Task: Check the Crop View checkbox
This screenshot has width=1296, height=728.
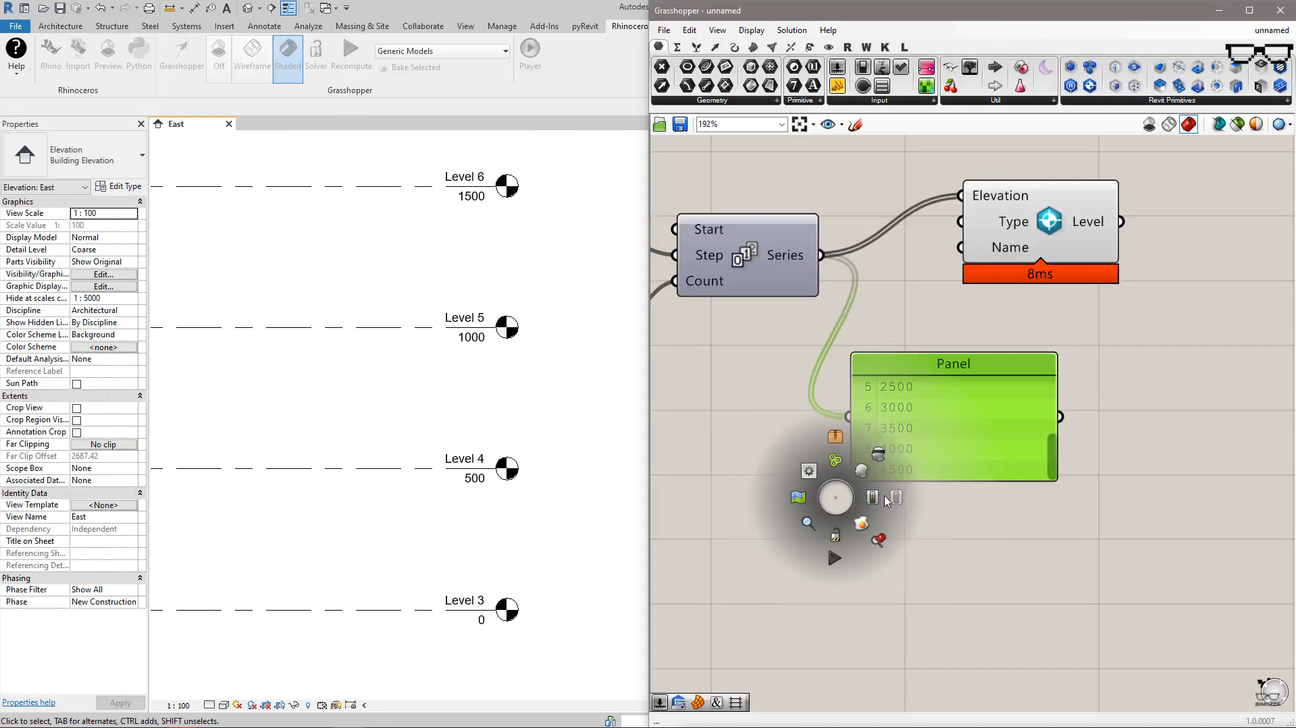Action: point(77,408)
